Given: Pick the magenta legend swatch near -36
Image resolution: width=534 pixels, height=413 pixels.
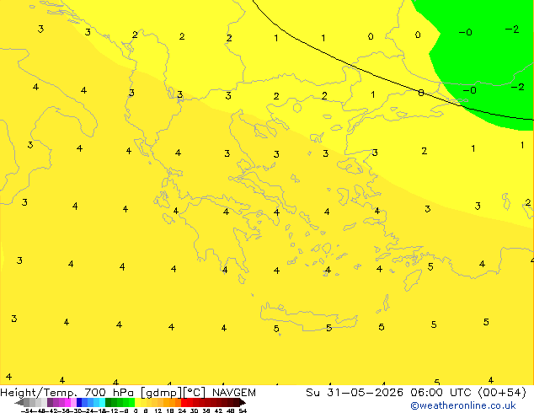Looking at the screenshot, I should [x=67, y=402].
